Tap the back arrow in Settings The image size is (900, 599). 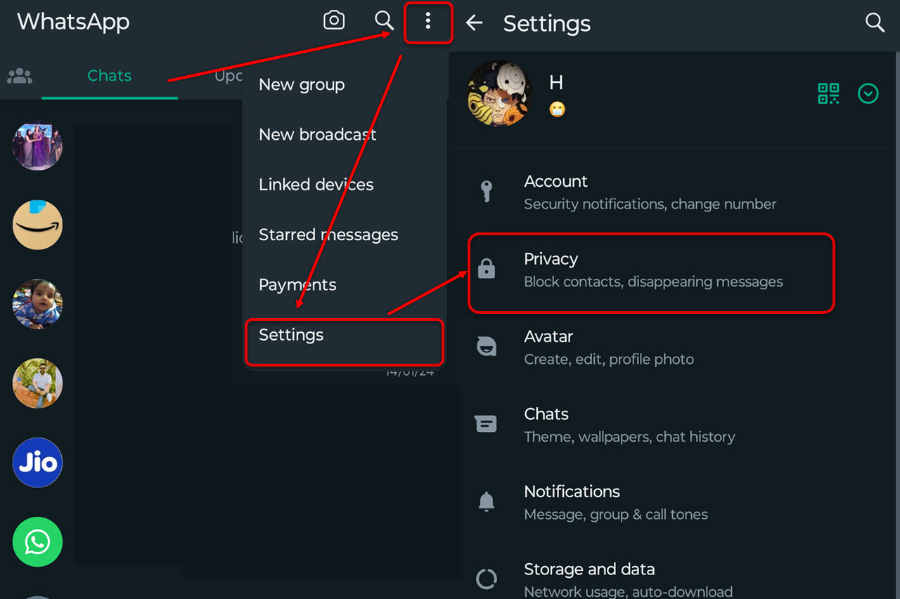click(475, 23)
